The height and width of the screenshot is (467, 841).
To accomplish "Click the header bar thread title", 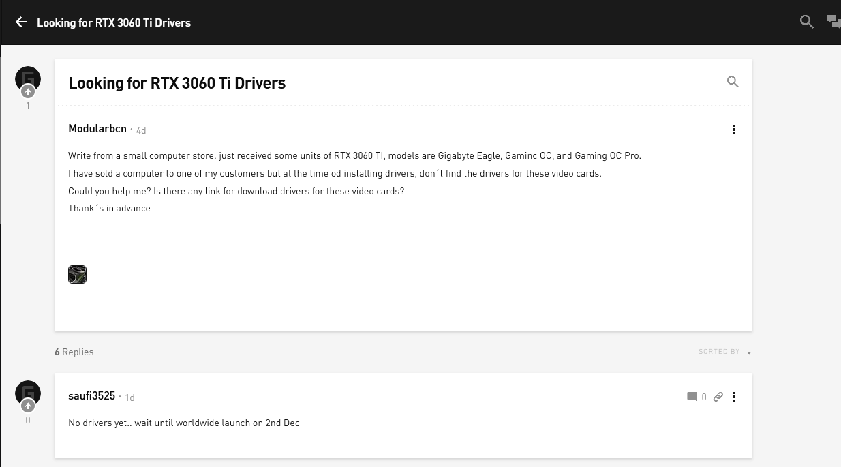I will (114, 22).
